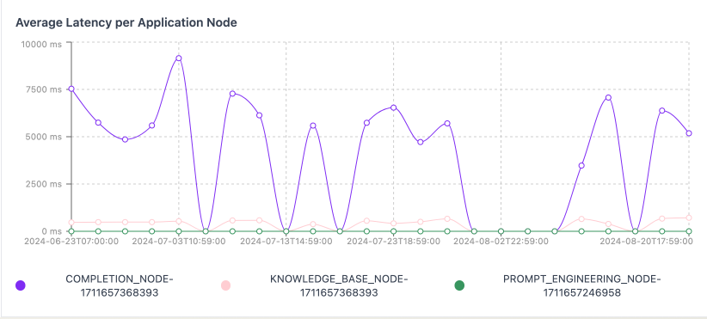
Task: Click the '10000 ms' y-axis label
Action: point(40,43)
